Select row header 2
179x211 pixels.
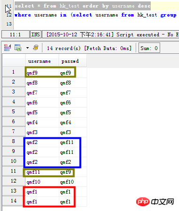pos(14,82)
